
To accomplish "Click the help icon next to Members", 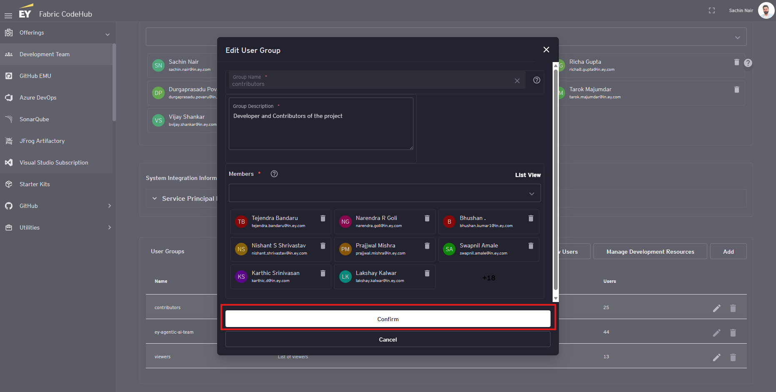I will click(274, 174).
